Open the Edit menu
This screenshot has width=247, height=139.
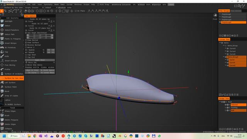click(34, 5)
